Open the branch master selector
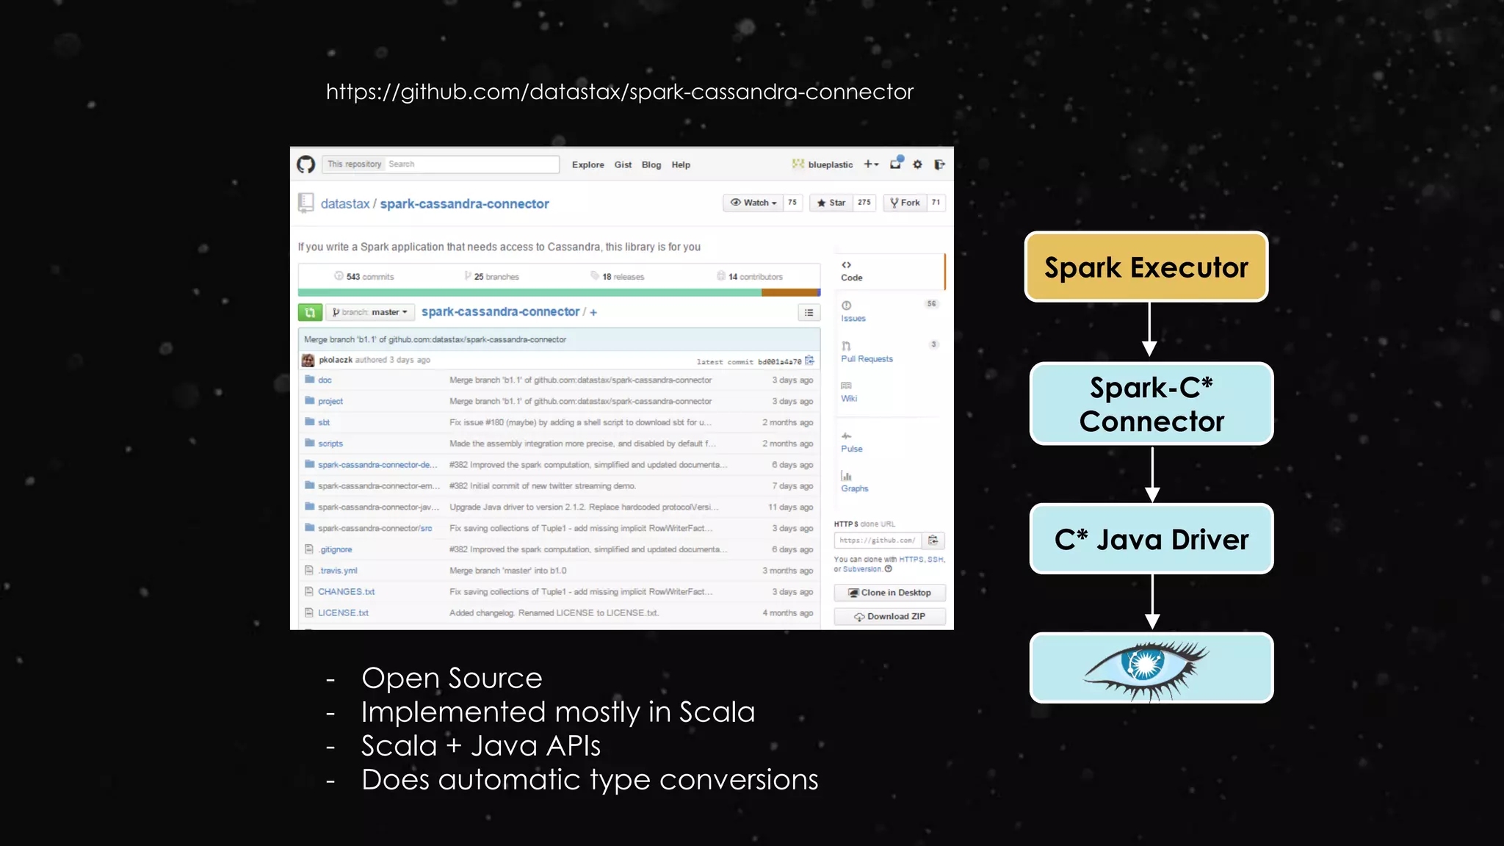The width and height of the screenshot is (1504, 846). click(370, 312)
